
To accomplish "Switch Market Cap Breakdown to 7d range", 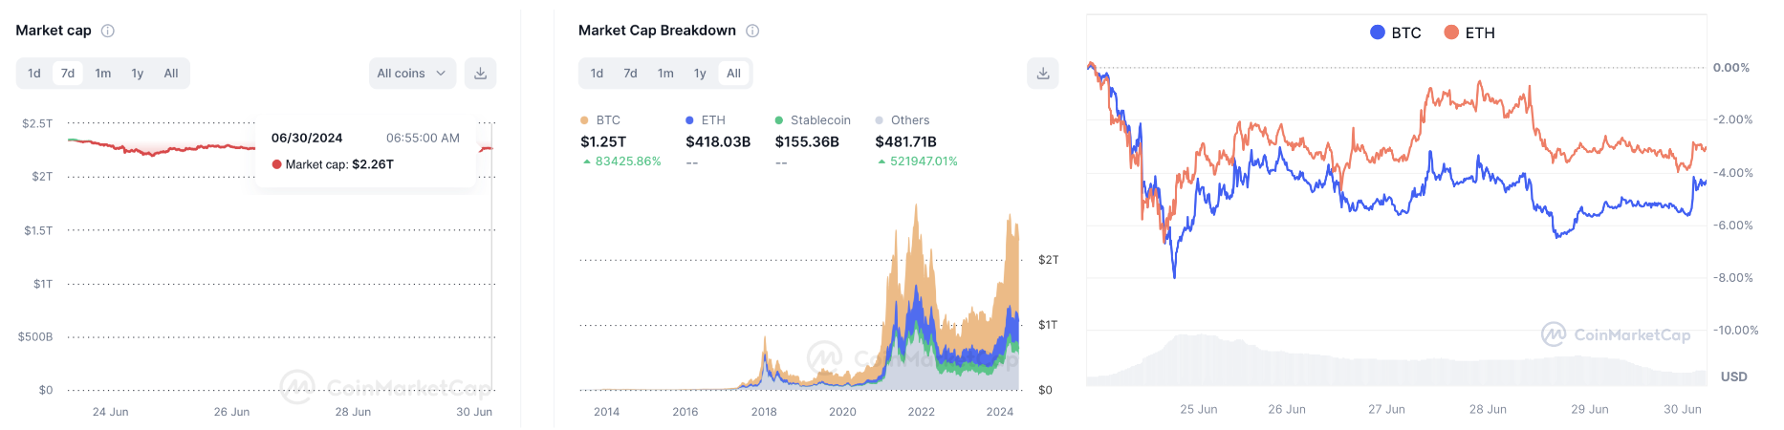I will [x=630, y=74].
